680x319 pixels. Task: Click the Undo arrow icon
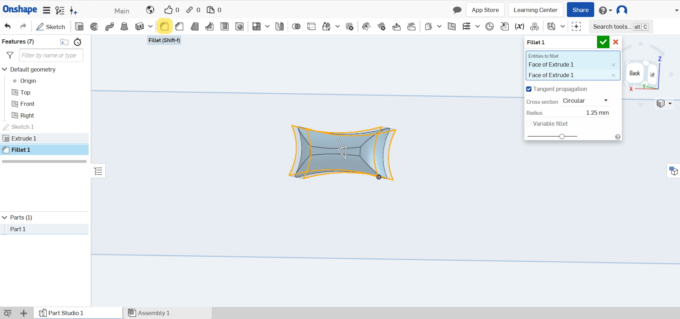click(x=8, y=27)
